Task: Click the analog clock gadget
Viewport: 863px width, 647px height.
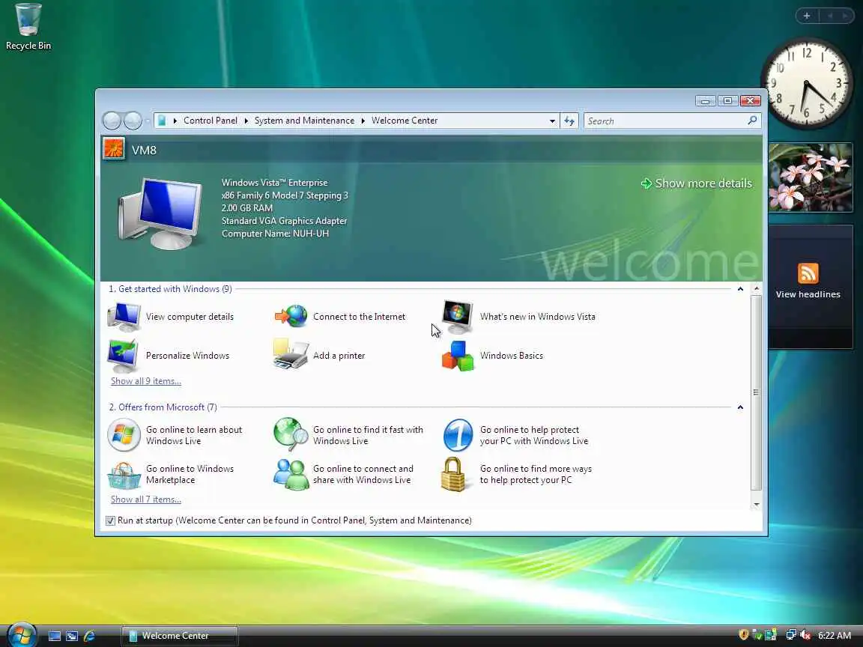Action: (x=807, y=84)
